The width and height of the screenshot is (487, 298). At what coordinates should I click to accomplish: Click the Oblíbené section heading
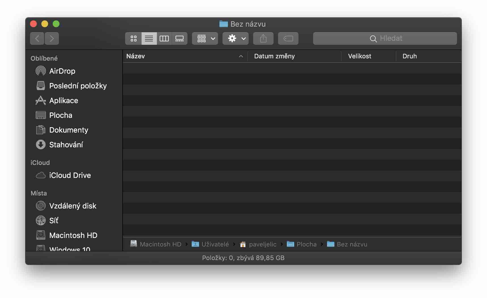pyautogui.click(x=44, y=58)
